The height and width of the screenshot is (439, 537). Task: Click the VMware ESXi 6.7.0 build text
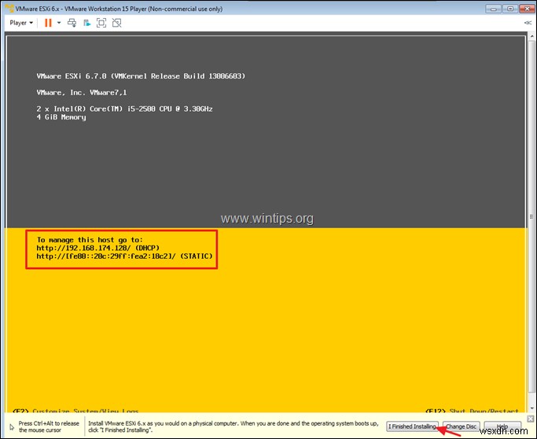click(x=141, y=76)
